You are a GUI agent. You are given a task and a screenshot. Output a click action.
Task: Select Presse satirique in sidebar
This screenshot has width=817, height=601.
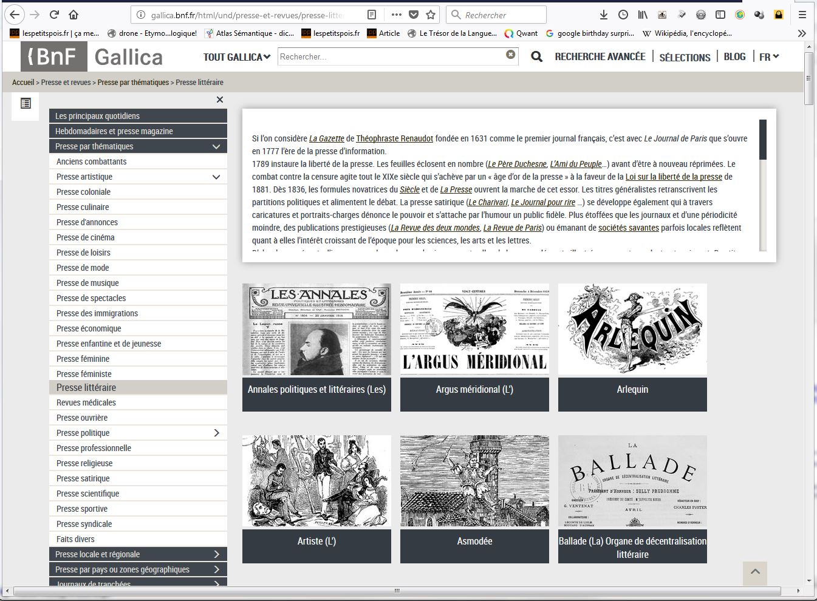(x=83, y=478)
